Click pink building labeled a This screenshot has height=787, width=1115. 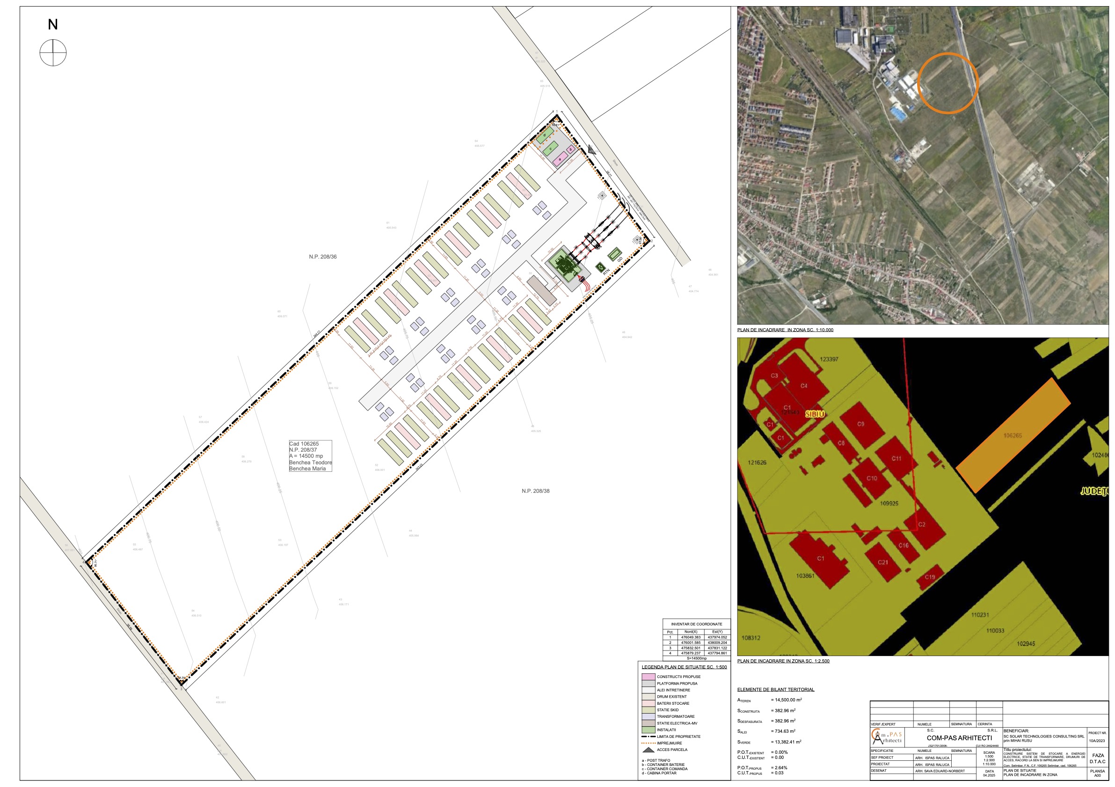pos(560,159)
